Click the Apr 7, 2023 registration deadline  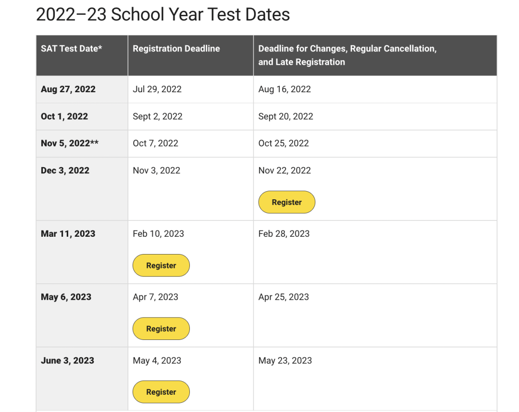tap(156, 297)
